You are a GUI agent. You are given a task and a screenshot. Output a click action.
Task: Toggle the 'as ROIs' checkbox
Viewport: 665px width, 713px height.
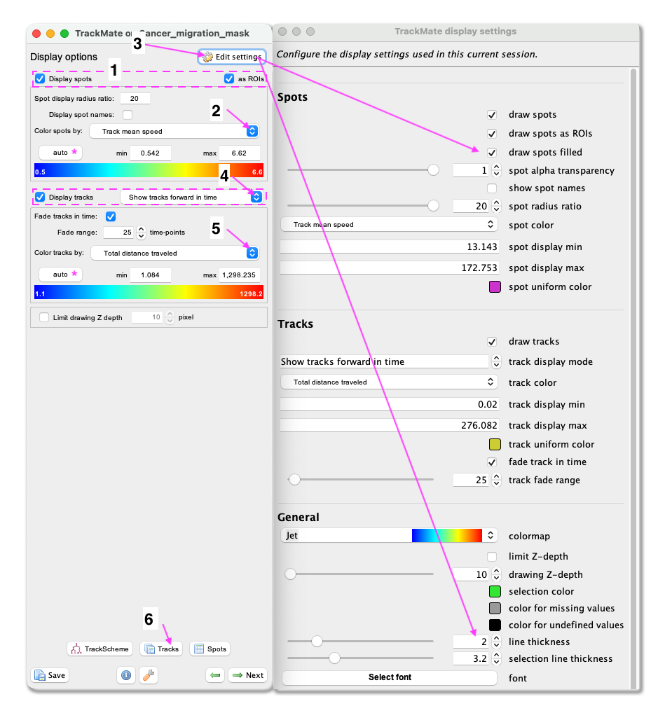[x=229, y=78]
